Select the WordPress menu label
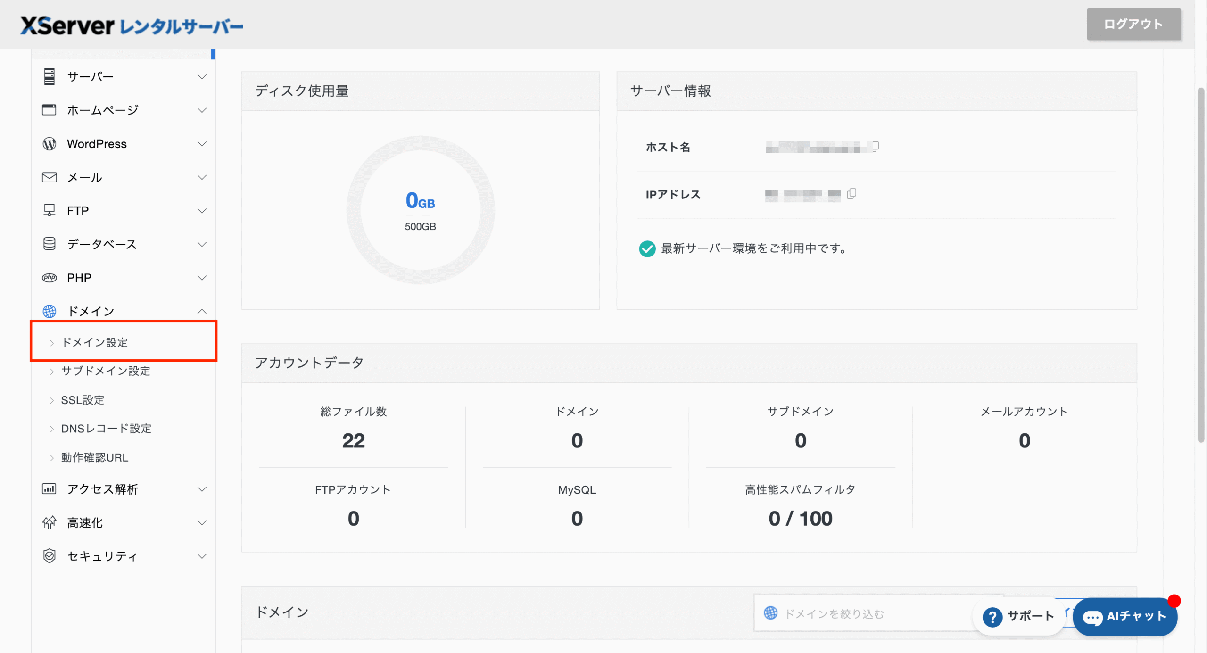This screenshot has height=653, width=1207. [97, 144]
